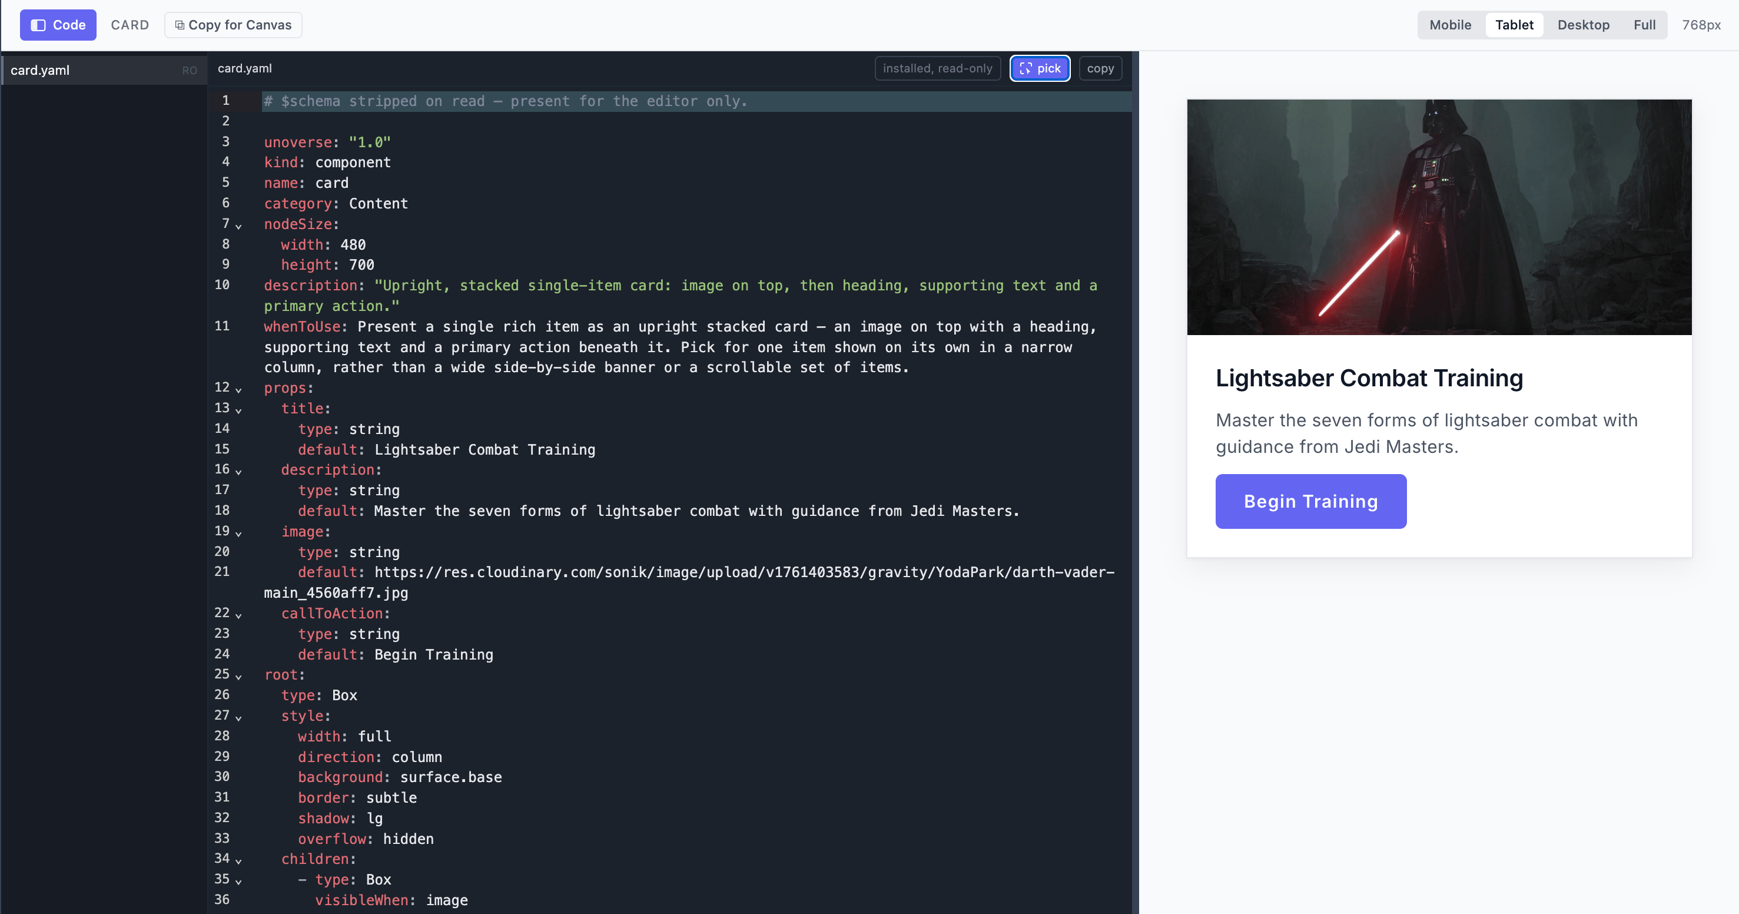The width and height of the screenshot is (1739, 914).
Task: Click the copy button in editor header
Action: [x=1100, y=68]
